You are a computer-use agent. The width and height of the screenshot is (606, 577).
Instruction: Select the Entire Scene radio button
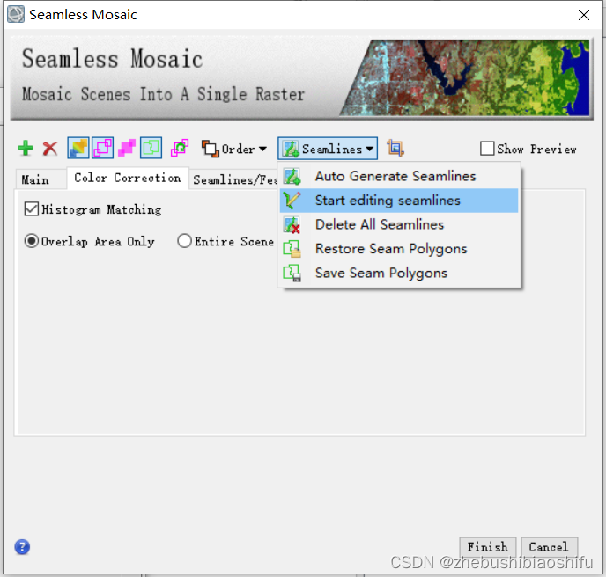184,241
